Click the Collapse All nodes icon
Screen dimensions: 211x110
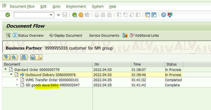(x=14, y=57)
